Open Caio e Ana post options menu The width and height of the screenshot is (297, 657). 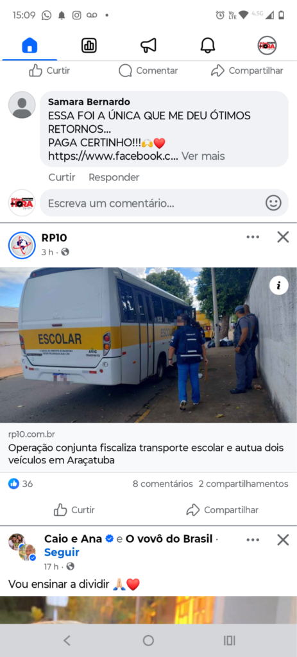tap(253, 540)
